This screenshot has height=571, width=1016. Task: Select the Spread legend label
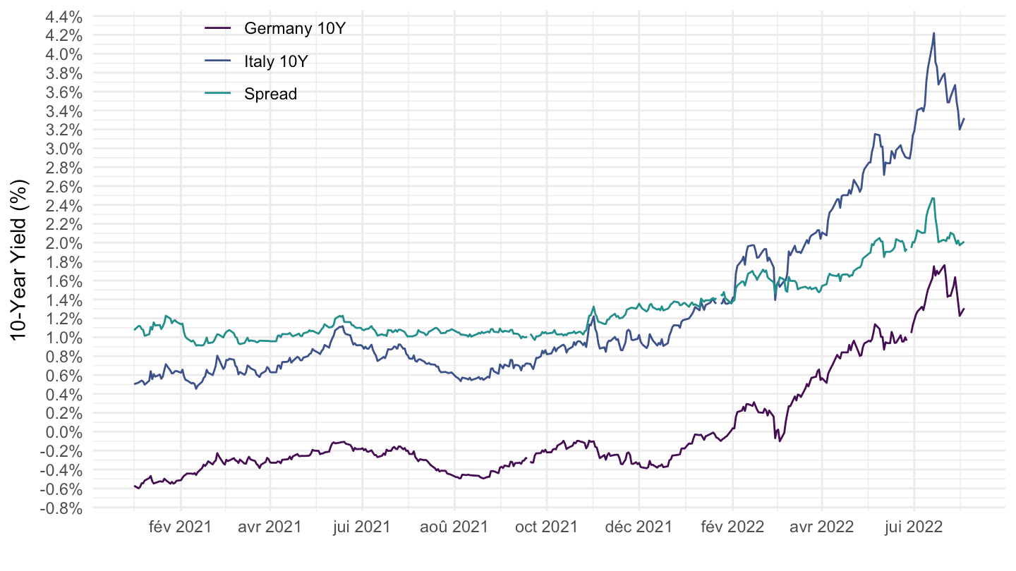tap(271, 93)
